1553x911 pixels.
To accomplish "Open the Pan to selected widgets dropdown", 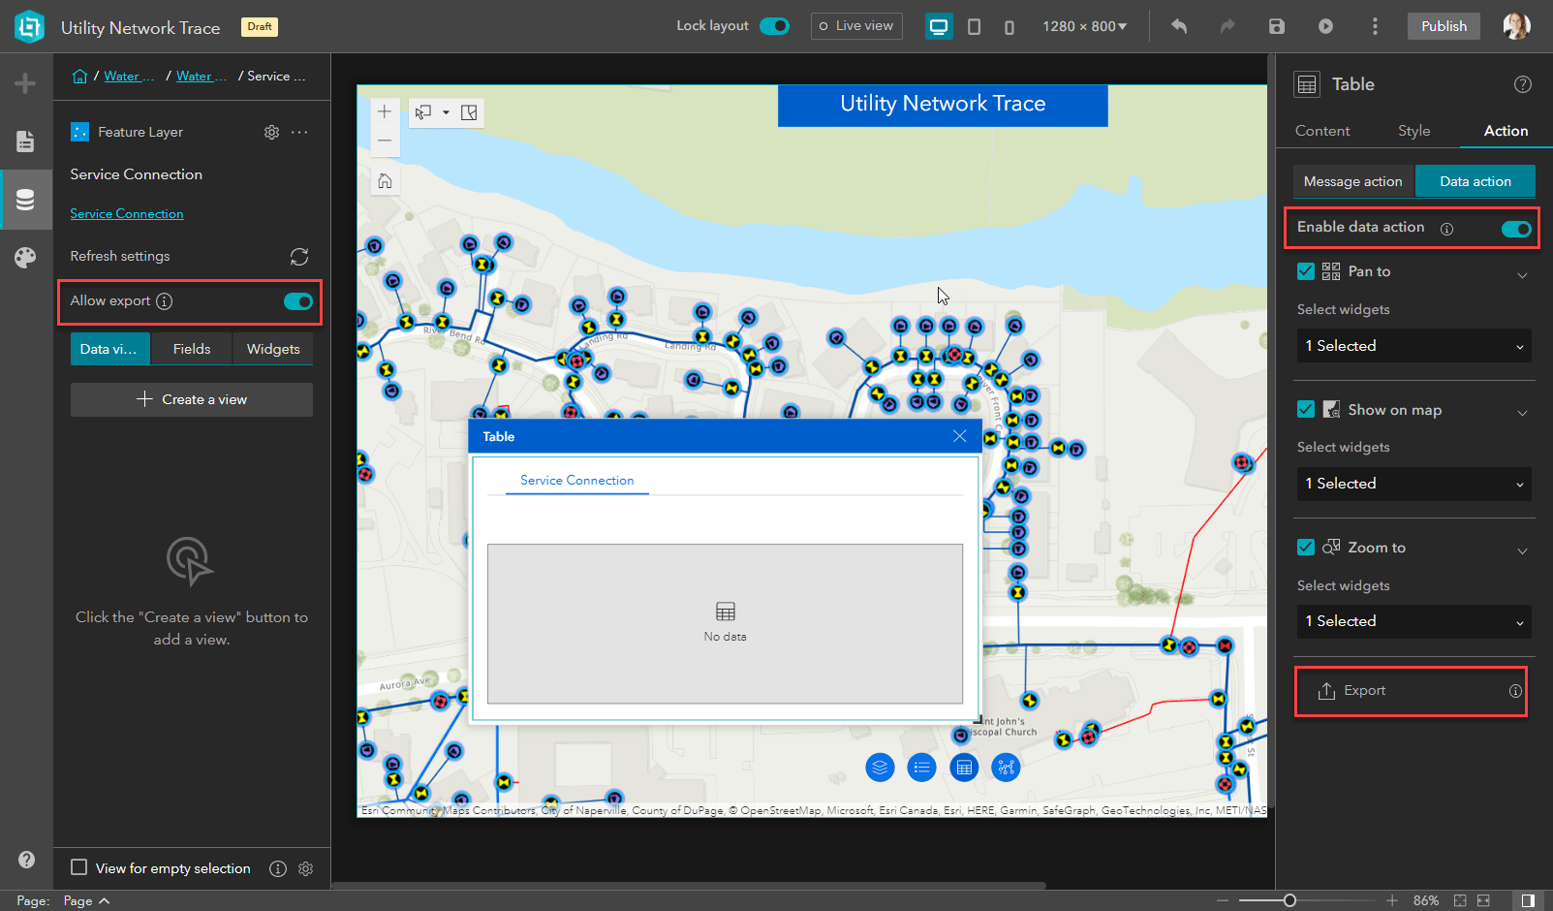I will [x=1413, y=345].
